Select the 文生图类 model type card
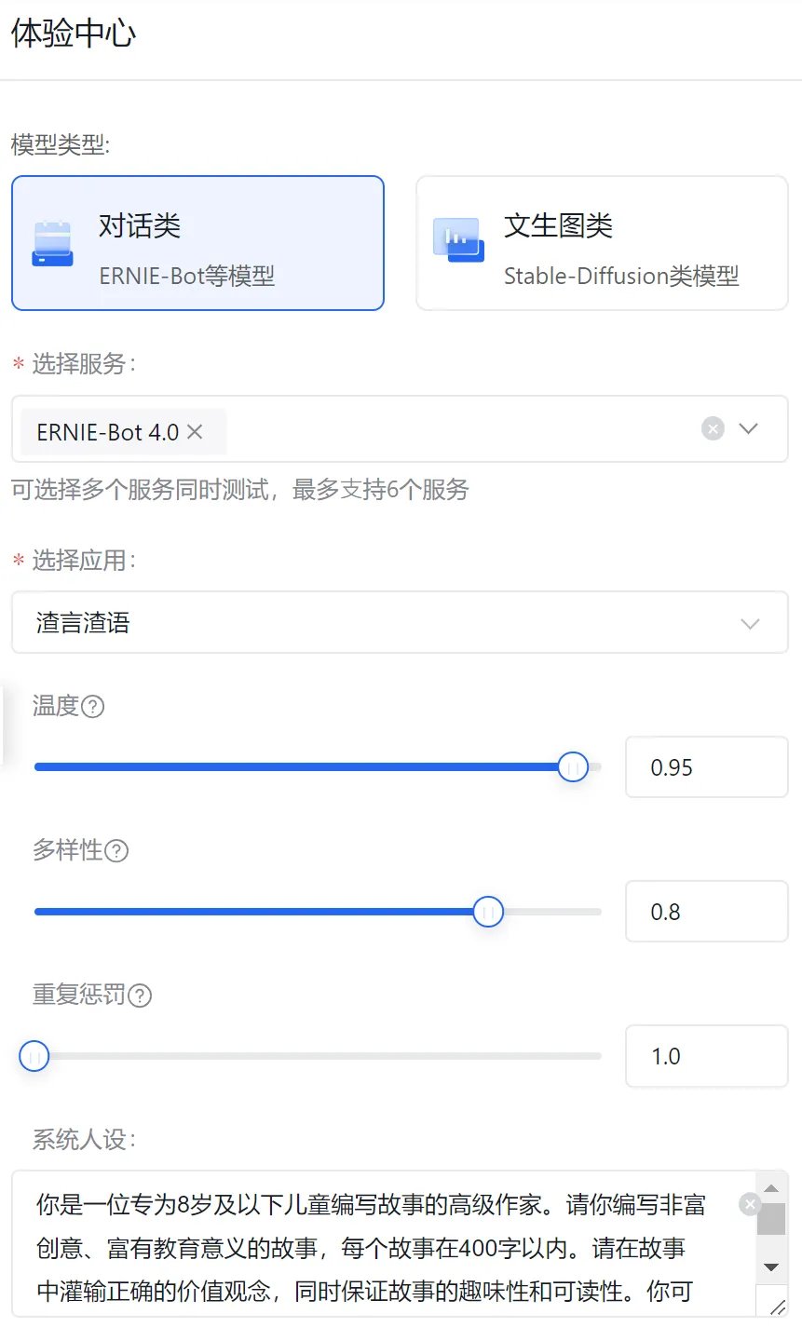 click(602, 243)
